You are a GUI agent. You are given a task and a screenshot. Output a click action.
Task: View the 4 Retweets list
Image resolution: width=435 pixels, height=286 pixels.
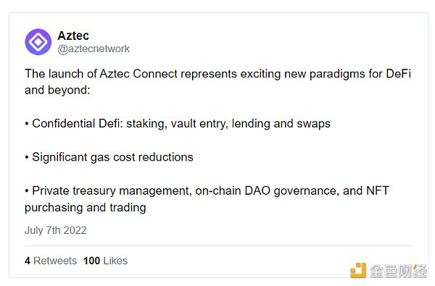pos(51,261)
